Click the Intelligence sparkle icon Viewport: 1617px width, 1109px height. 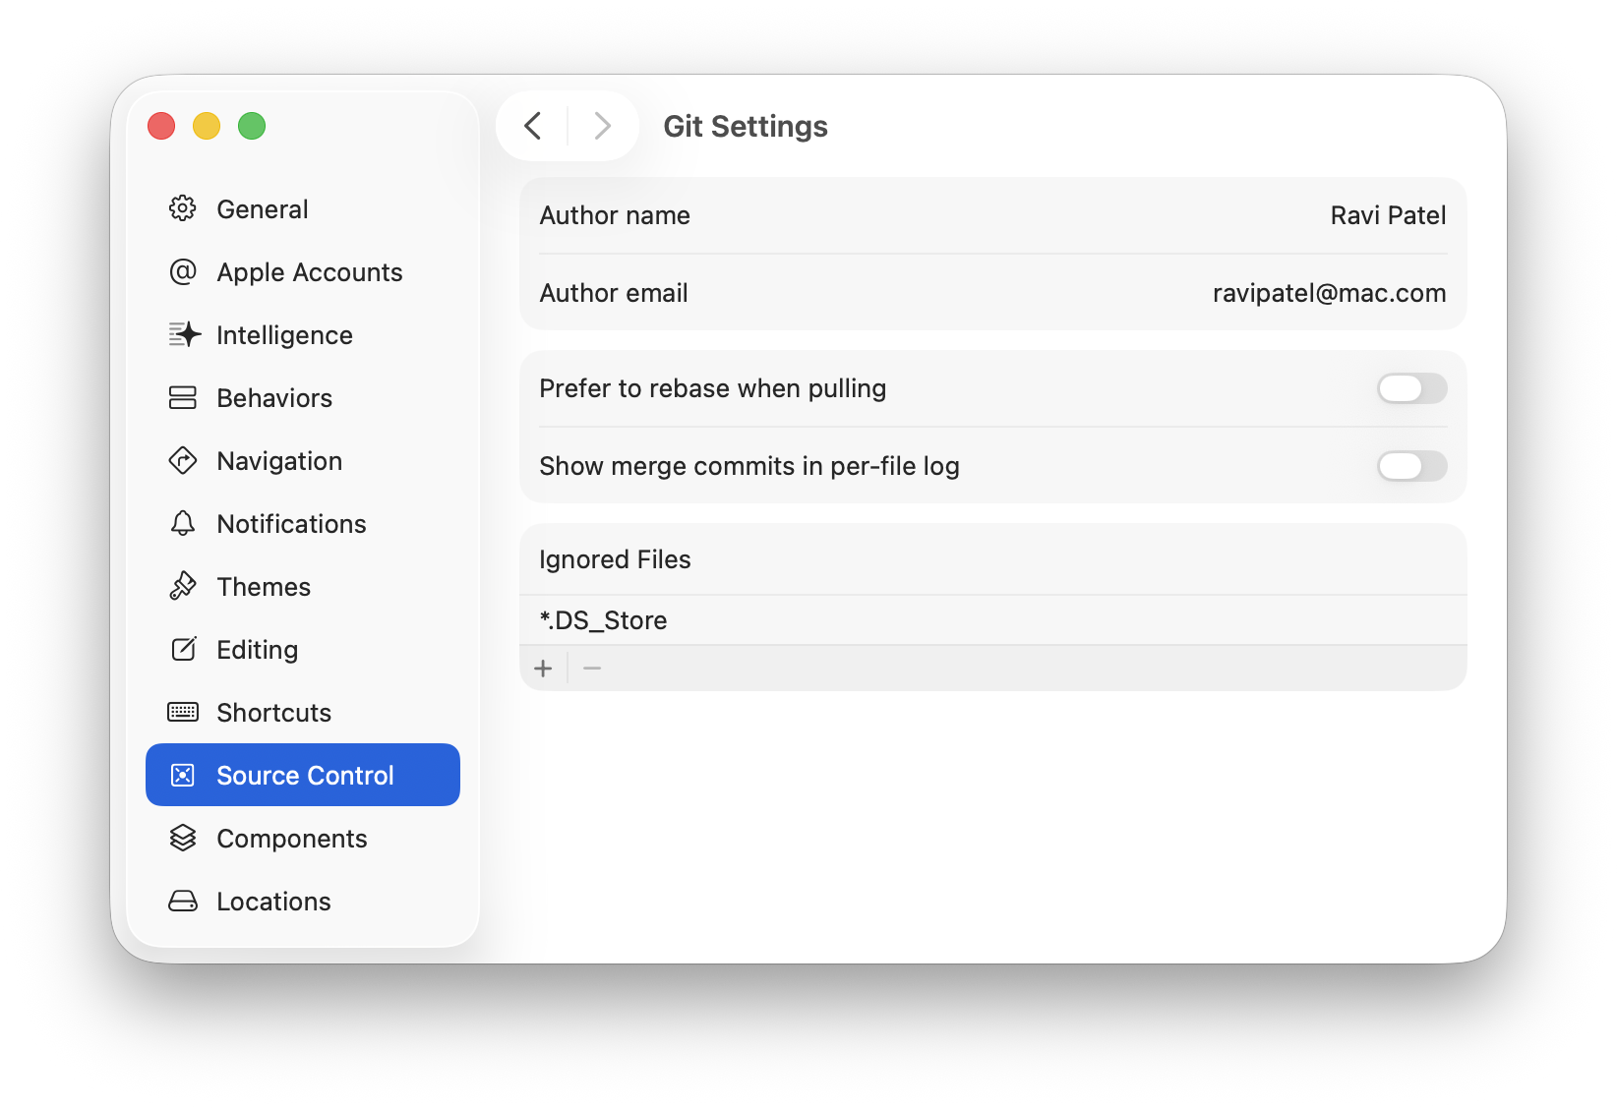click(184, 334)
